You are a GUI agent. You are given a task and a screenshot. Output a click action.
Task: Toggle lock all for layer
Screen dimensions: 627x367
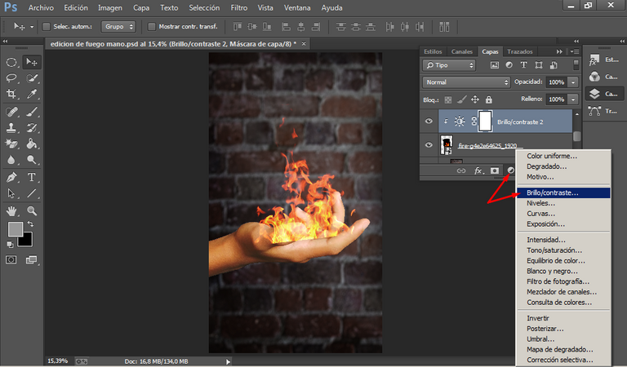[489, 99]
